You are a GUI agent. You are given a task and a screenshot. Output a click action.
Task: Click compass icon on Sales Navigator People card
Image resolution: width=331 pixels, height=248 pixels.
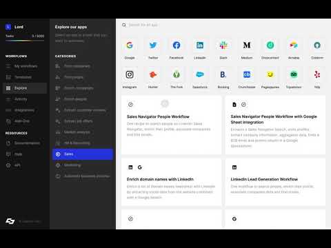[x=130, y=105]
